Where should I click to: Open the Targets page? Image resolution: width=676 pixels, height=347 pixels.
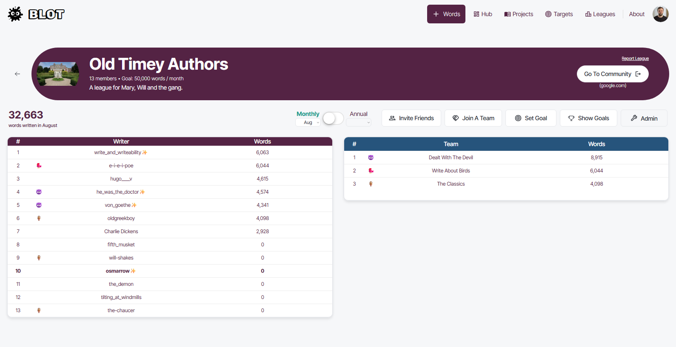point(559,14)
